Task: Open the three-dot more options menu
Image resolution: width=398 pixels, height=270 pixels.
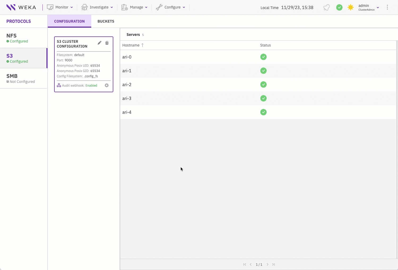Action: (387, 7)
